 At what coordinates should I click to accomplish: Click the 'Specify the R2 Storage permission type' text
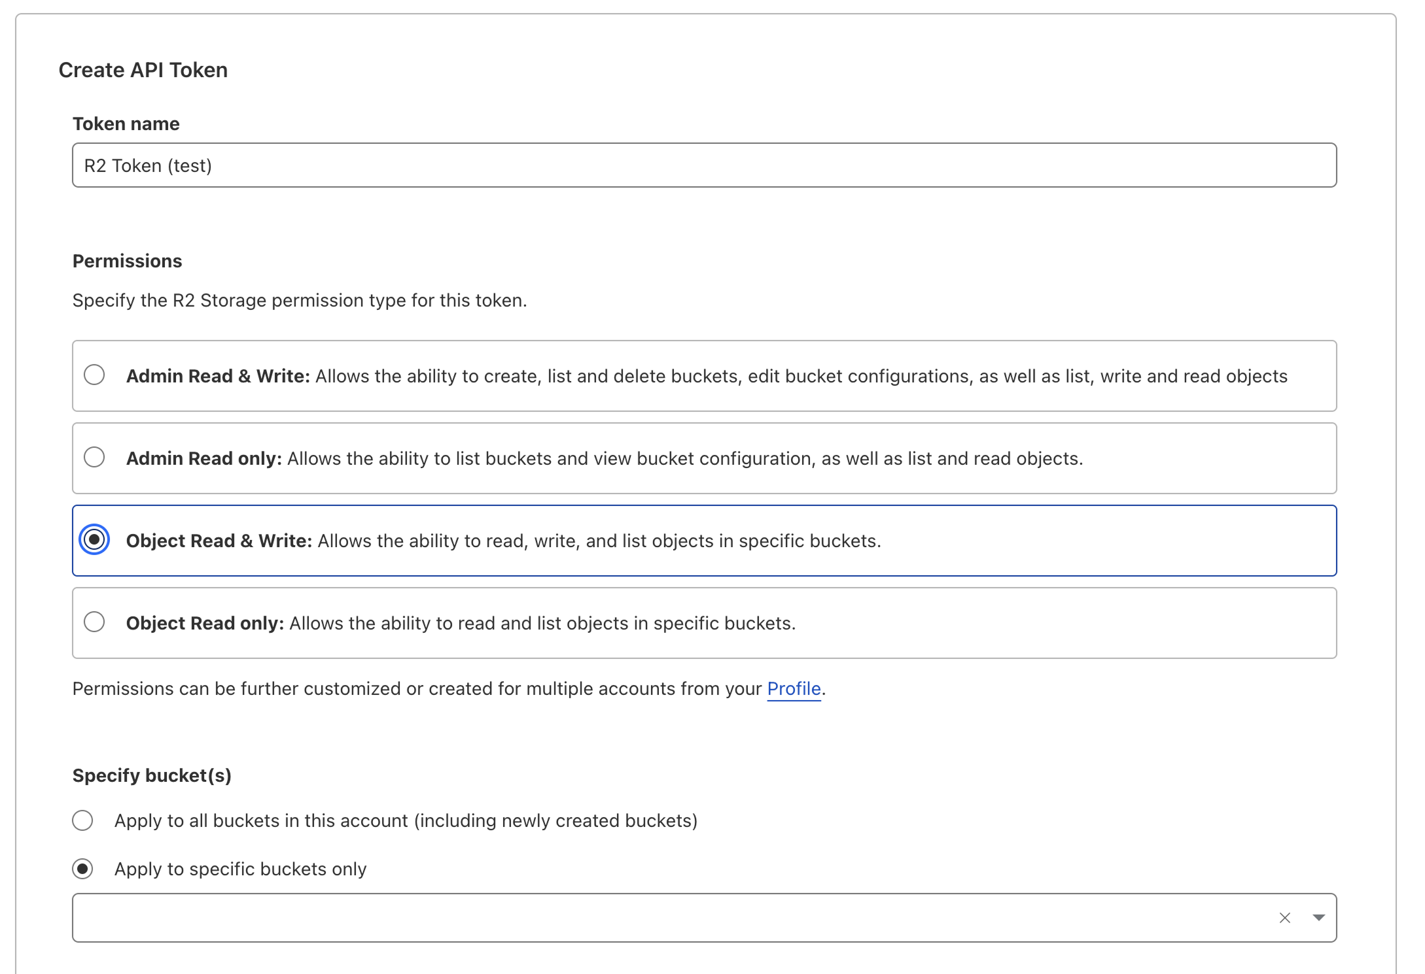click(300, 300)
